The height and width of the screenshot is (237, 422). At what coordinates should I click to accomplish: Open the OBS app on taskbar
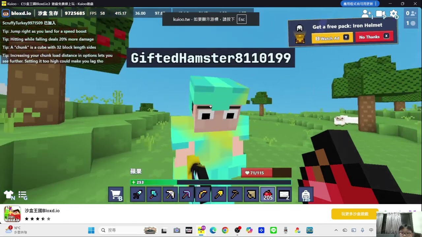[x=237, y=230]
